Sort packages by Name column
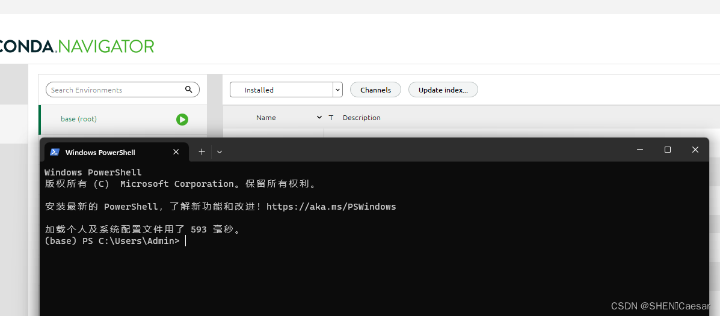720x316 pixels. point(266,117)
